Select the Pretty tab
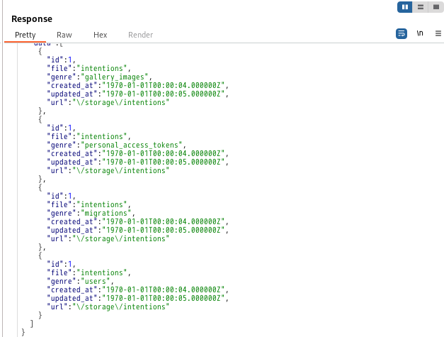444x337 pixels. click(x=25, y=35)
